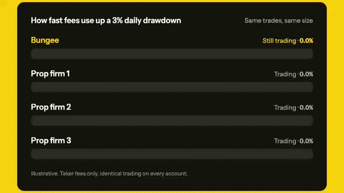Select the Prop firm 1 label
344x193 pixels.
[51, 74]
